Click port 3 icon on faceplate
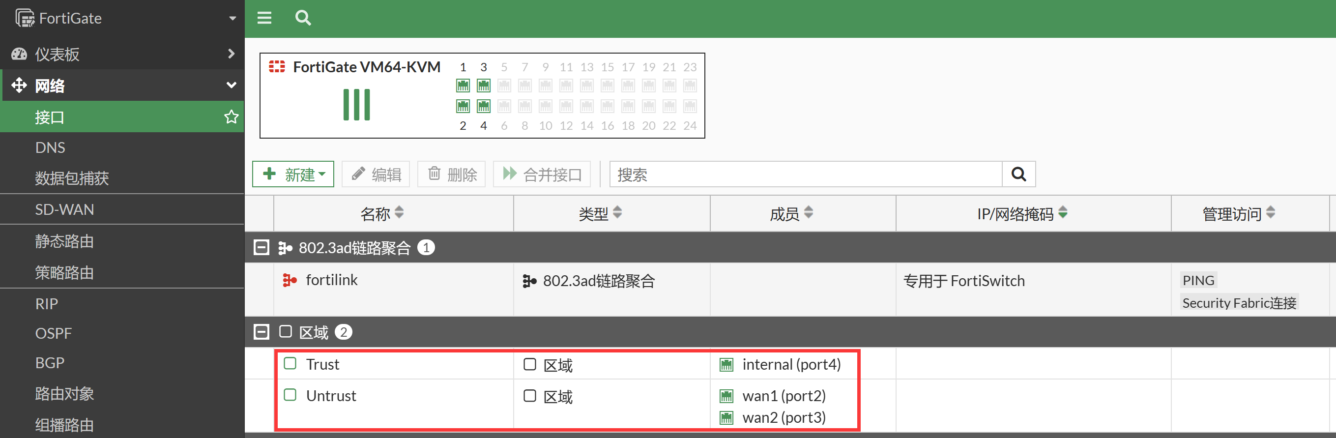This screenshot has width=1336, height=438. [x=483, y=85]
